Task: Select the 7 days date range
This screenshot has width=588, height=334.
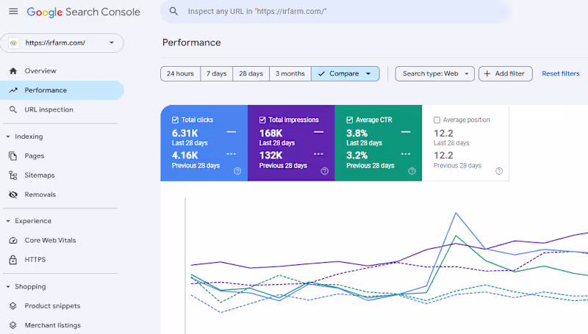Action: (216, 73)
